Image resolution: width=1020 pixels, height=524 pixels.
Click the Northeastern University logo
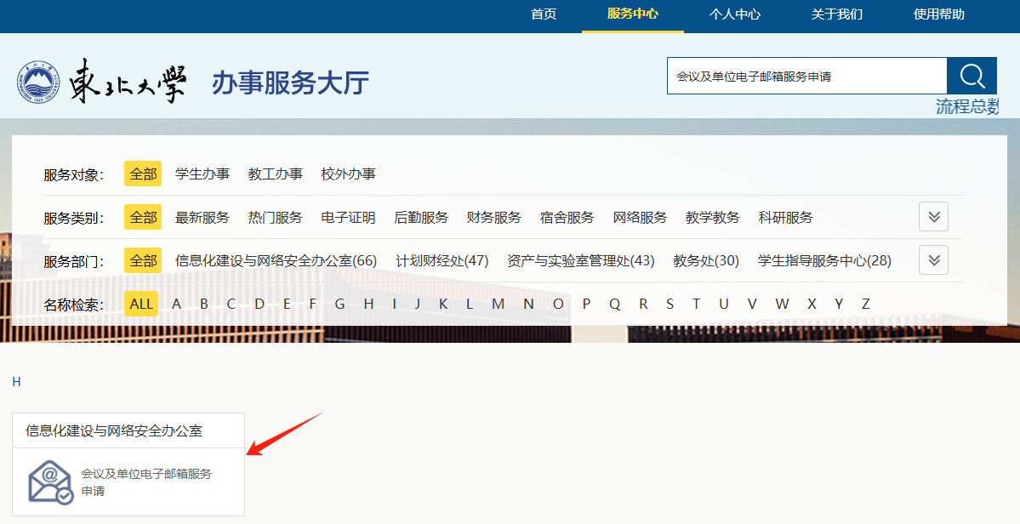pos(102,83)
